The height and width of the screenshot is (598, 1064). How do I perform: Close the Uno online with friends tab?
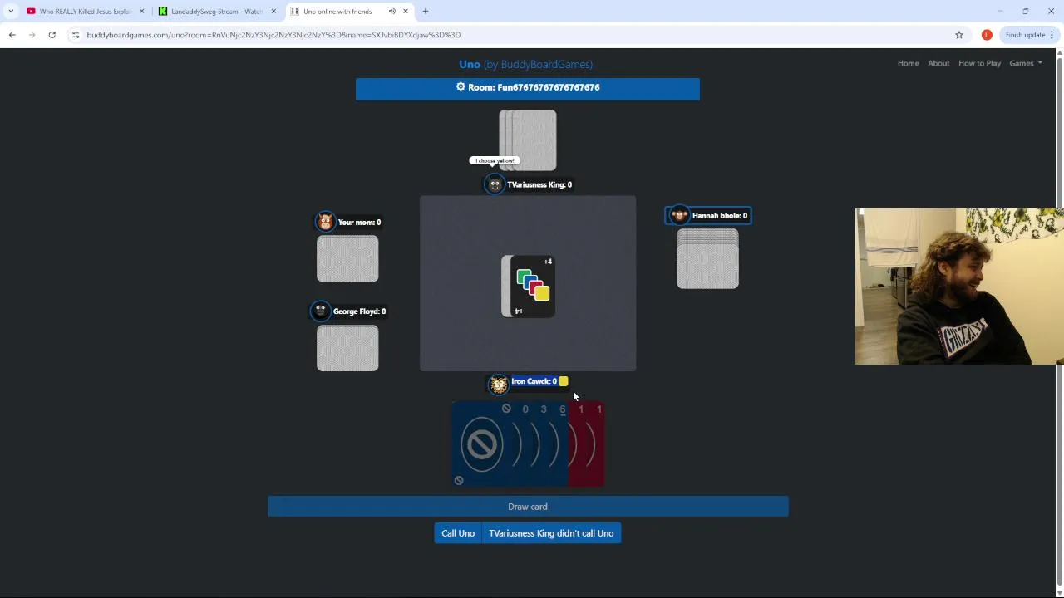pos(406,12)
